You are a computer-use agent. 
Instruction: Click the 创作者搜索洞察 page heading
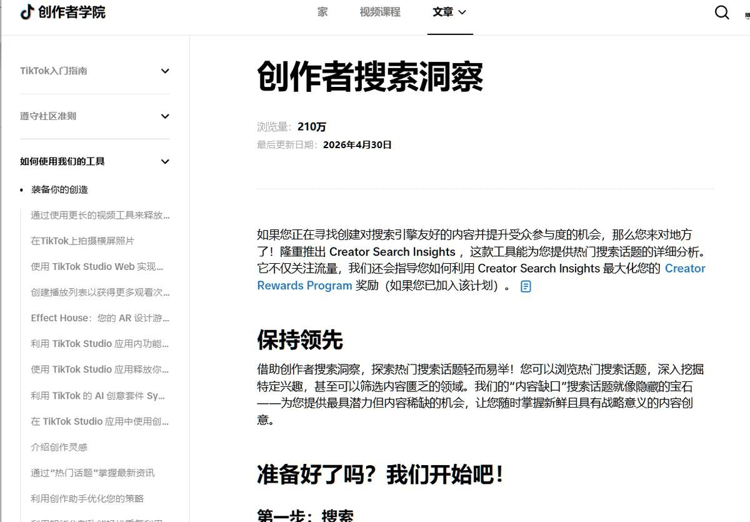tap(370, 77)
